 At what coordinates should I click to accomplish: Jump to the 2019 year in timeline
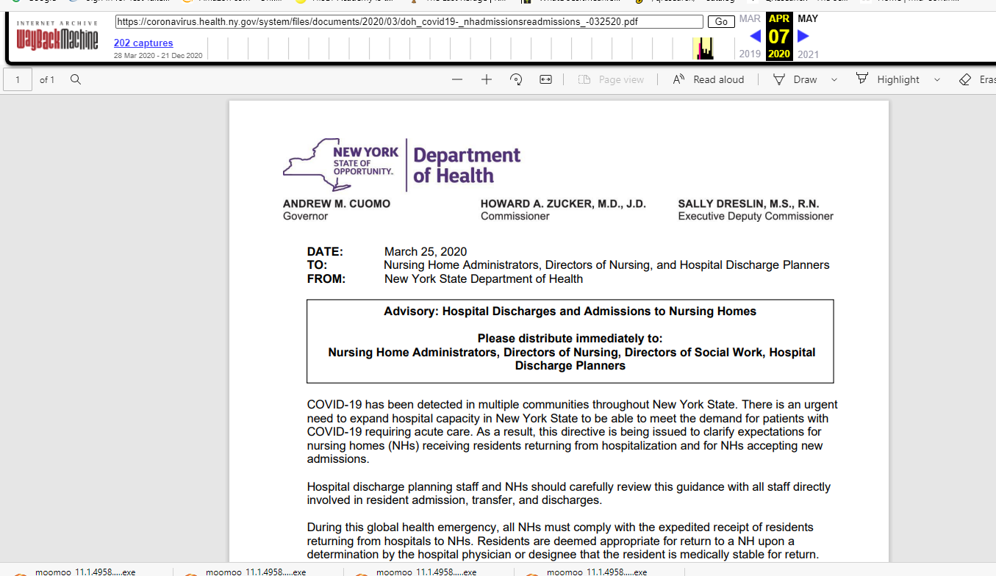point(750,54)
